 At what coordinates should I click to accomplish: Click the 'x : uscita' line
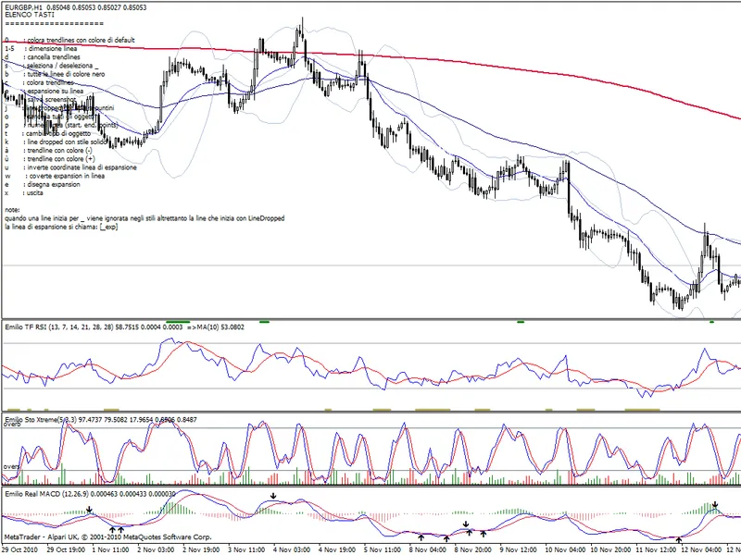(x=24, y=193)
